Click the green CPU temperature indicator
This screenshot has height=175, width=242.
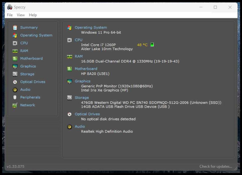click(x=152, y=45)
